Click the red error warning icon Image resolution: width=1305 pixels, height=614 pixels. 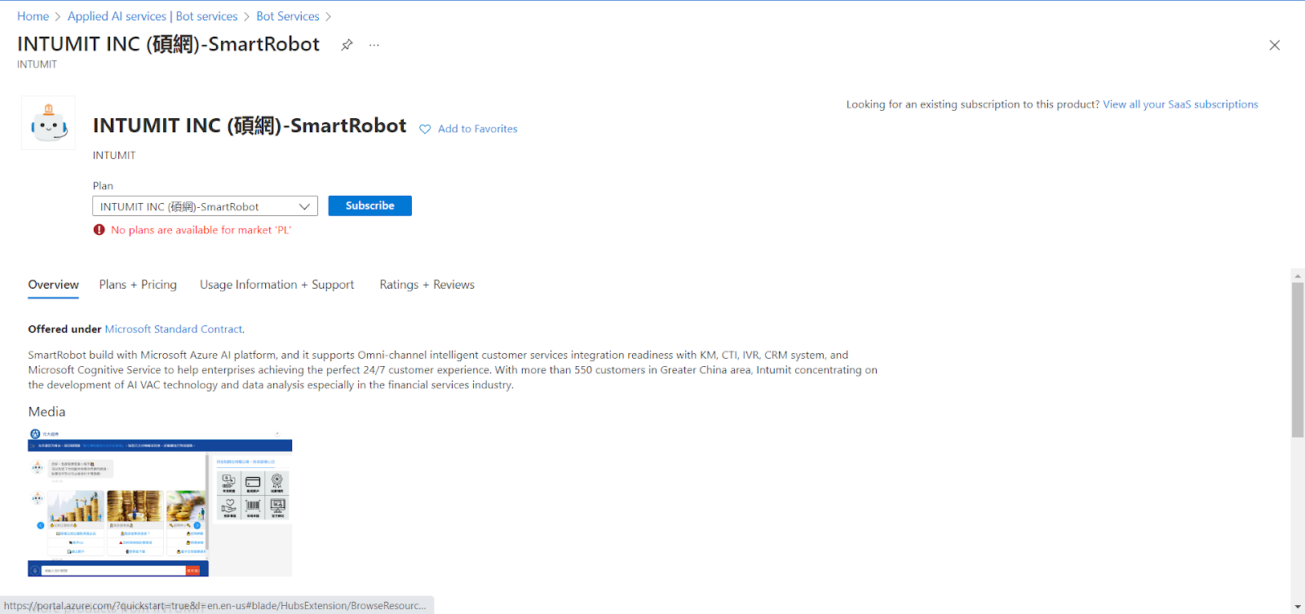[x=100, y=230]
